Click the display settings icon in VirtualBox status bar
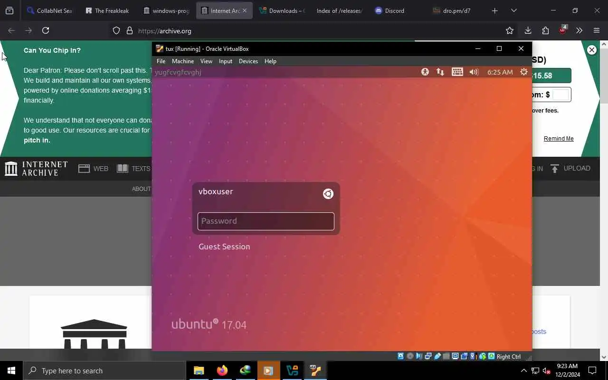Viewport: 608px width, 380px height. [455, 356]
